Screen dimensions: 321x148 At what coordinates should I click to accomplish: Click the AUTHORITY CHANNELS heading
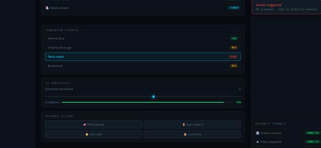point(271,124)
